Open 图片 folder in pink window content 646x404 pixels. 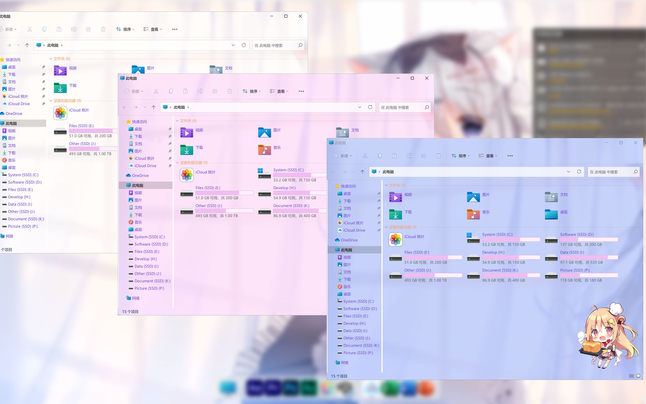tap(264, 132)
